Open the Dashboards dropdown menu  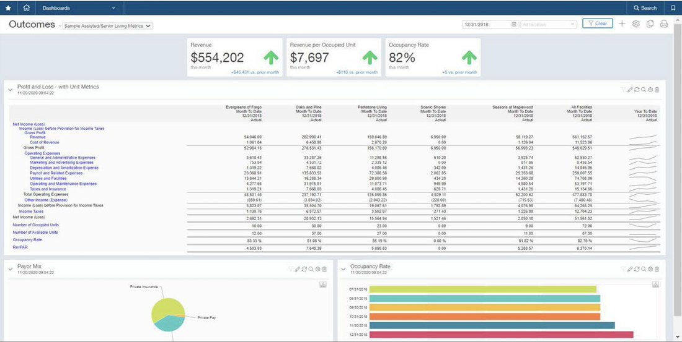pos(79,8)
